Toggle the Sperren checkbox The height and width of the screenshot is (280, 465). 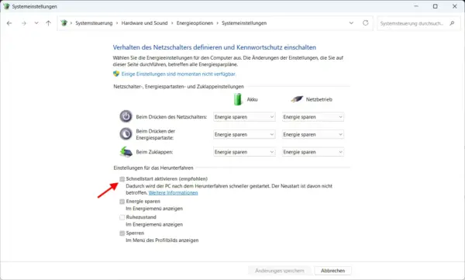(x=122, y=233)
